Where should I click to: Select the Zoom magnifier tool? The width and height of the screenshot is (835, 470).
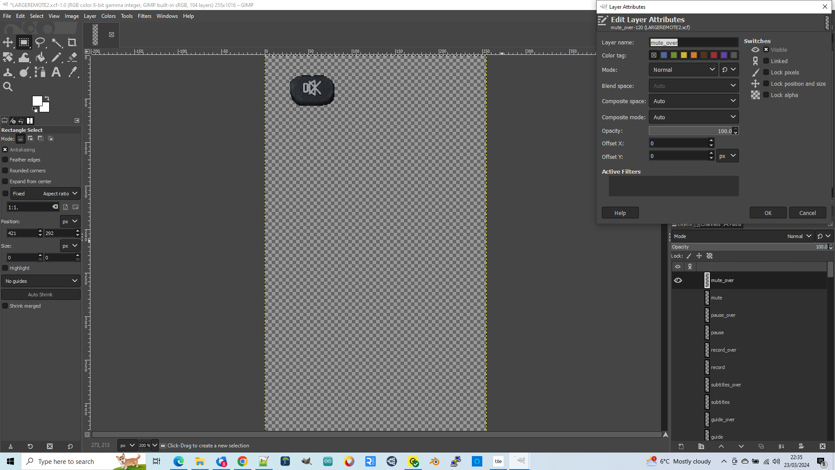pyautogui.click(x=8, y=87)
